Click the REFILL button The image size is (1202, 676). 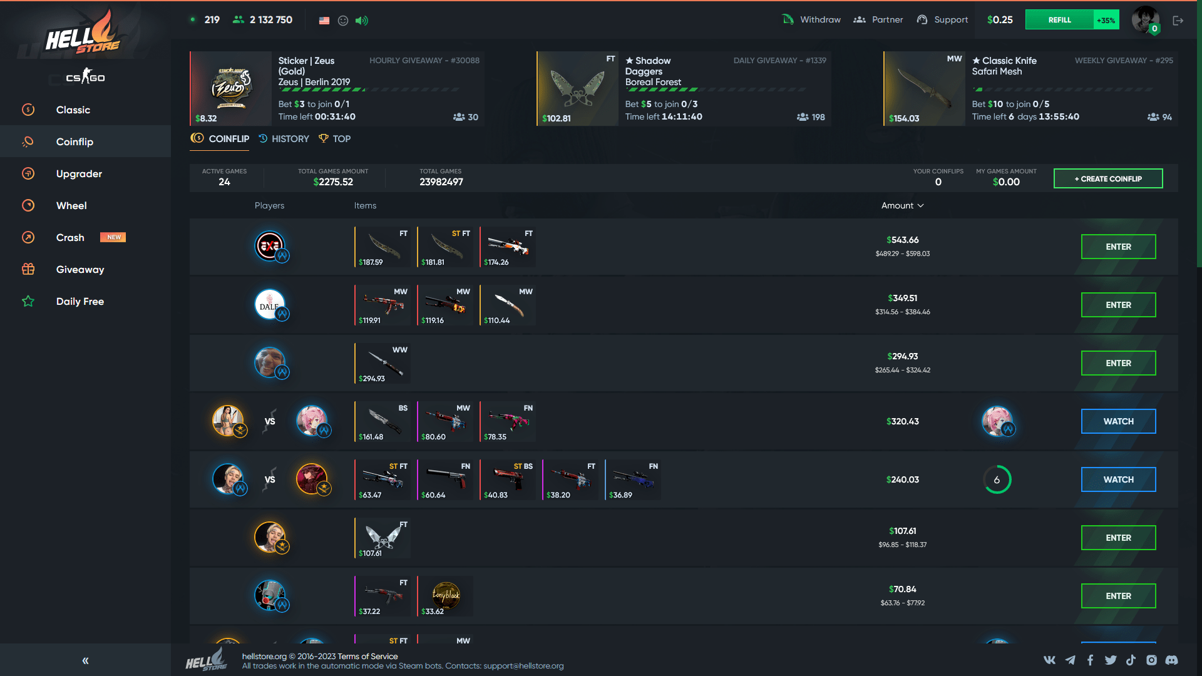(x=1059, y=20)
